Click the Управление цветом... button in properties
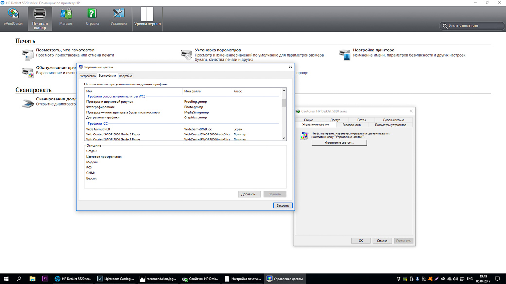The width and height of the screenshot is (506, 284). [x=339, y=143]
